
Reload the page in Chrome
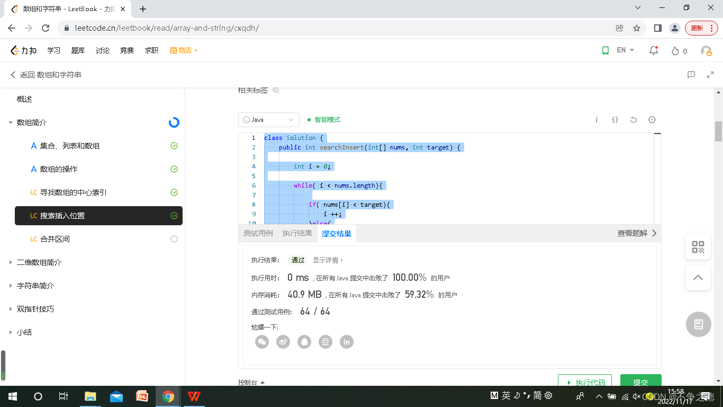(46, 28)
